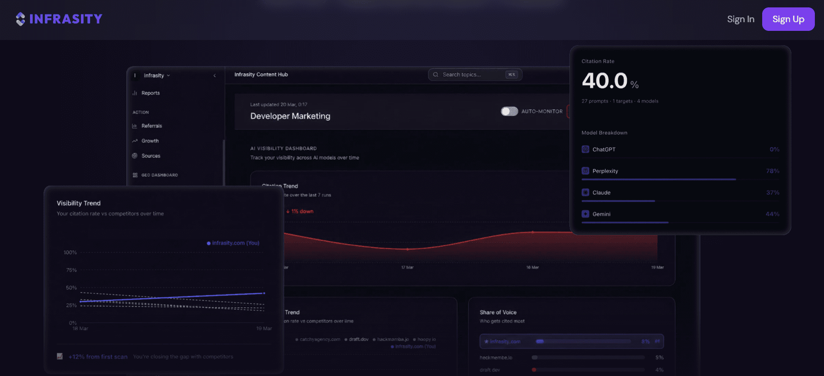Click the Developer Marketing heading
The width and height of the screenshot is (824, 376).
click(x=290, y=116)
